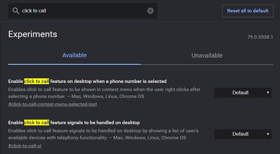The width and height of the screenshot is (280, 154).
Task: Click the Experiments heading
Action: coord(33,34)
